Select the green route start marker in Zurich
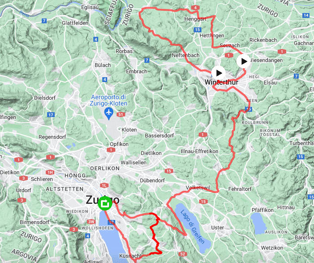 (105, 203)
